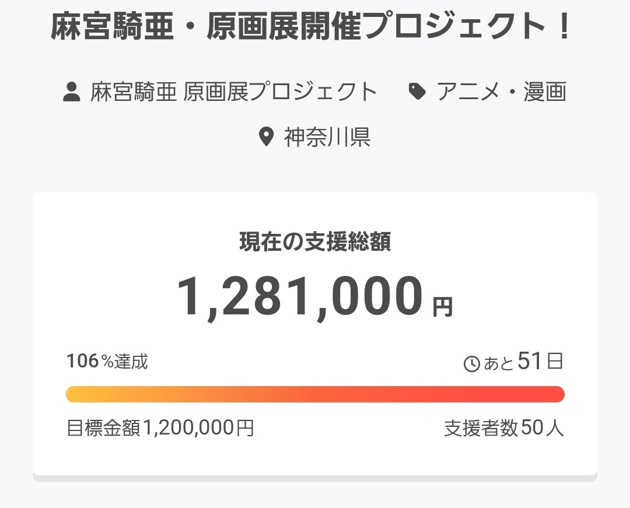
Task: Click the clock icon by remaining days
Action: click(472, 364)
